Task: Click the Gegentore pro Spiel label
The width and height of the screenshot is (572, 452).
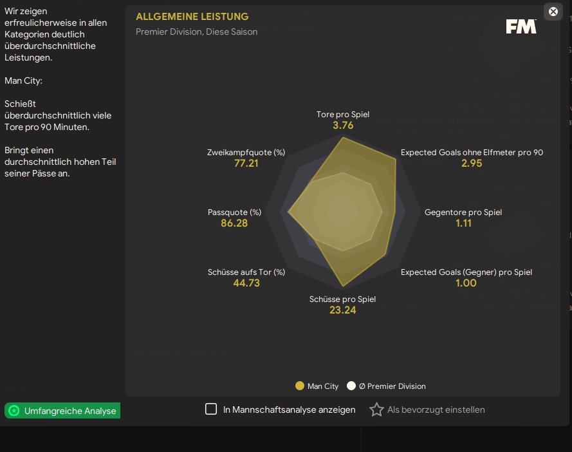Action: click(463, 212)
